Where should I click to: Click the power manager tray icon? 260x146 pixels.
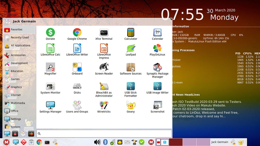coord(134,142)
